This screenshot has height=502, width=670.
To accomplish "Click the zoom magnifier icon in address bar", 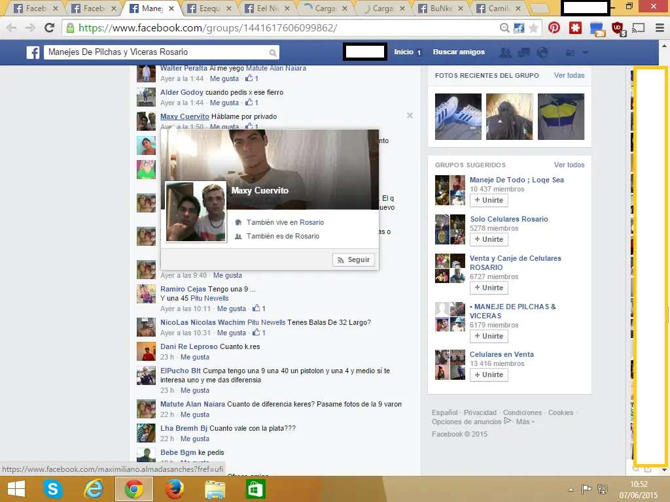I will [504, 28].
